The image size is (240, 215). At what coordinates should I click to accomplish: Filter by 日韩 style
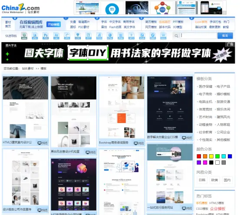click(202, 180)
